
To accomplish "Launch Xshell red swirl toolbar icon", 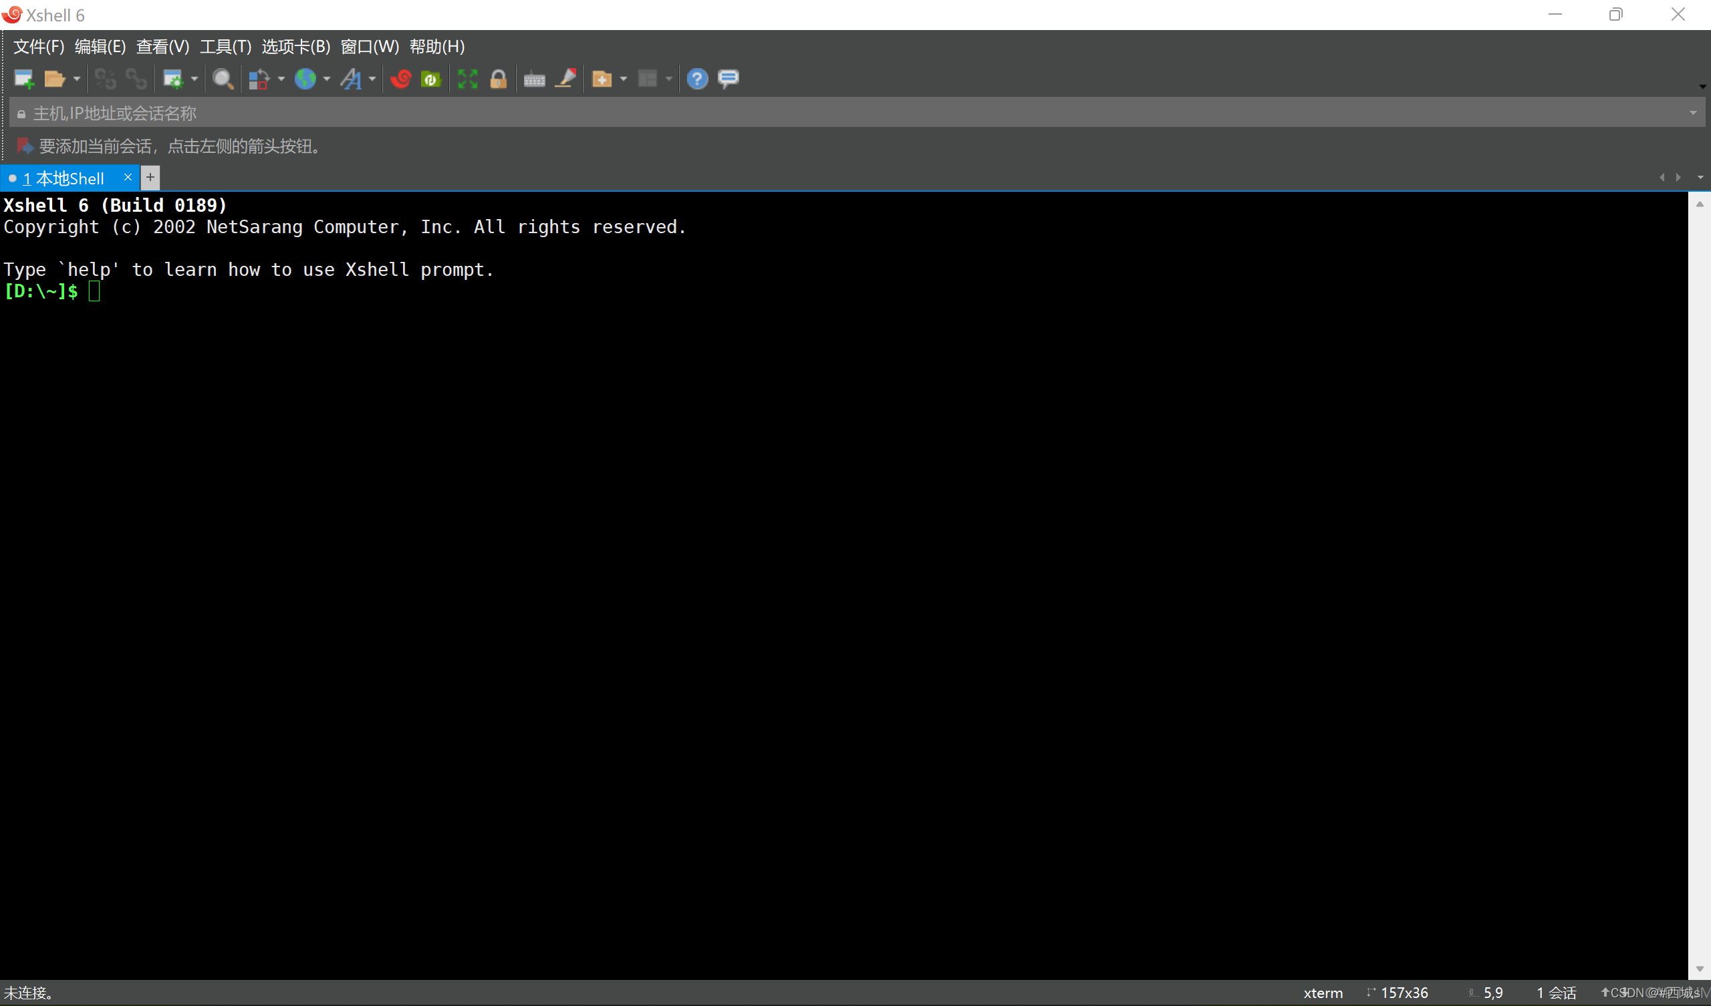I will pos(401,79).
